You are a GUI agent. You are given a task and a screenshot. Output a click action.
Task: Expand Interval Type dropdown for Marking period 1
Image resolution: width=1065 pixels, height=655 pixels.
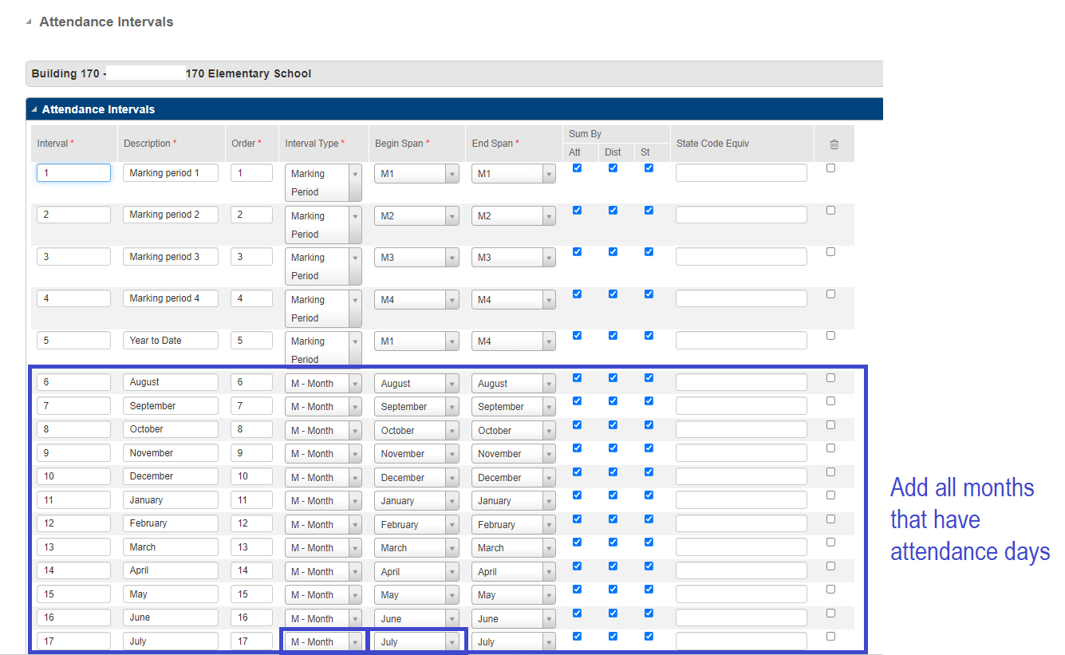(323, 183)
